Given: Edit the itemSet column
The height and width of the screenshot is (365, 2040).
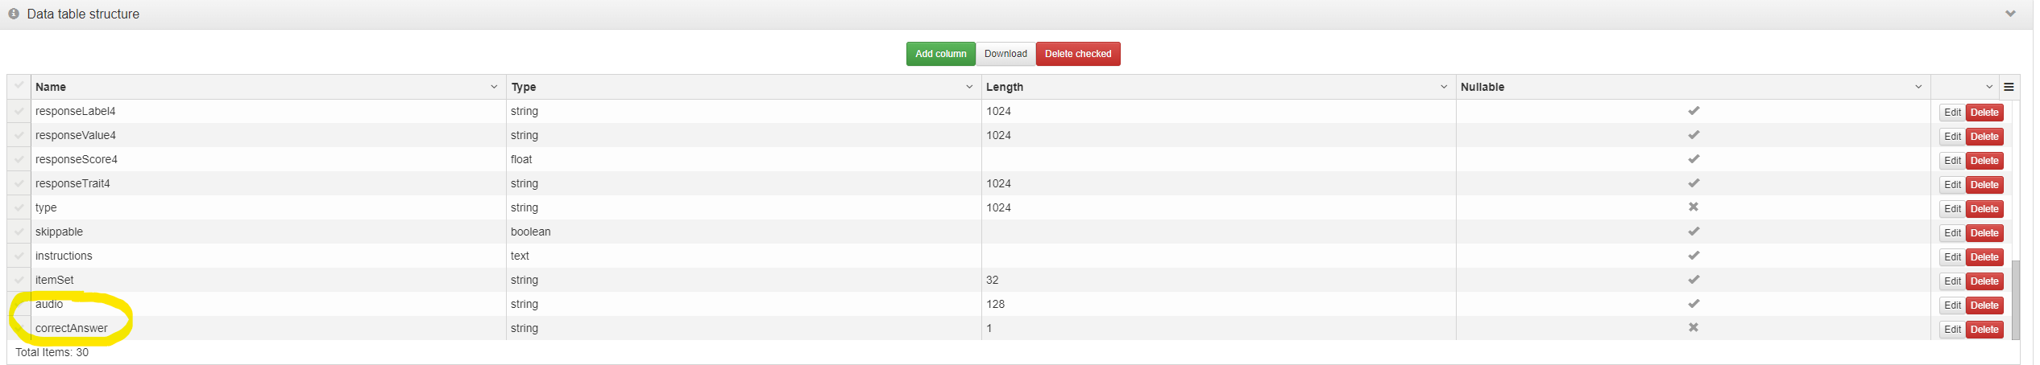Looking at the screenshot, I should tap(1952, 281).
